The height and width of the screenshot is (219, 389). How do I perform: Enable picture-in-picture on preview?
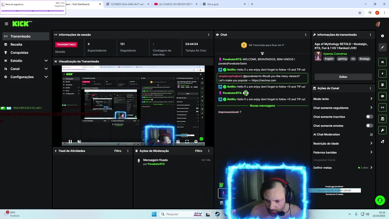[169, 141]
